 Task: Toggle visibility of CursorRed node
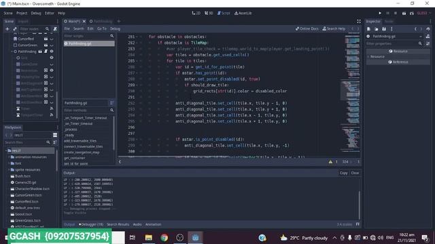coord(52,39)
